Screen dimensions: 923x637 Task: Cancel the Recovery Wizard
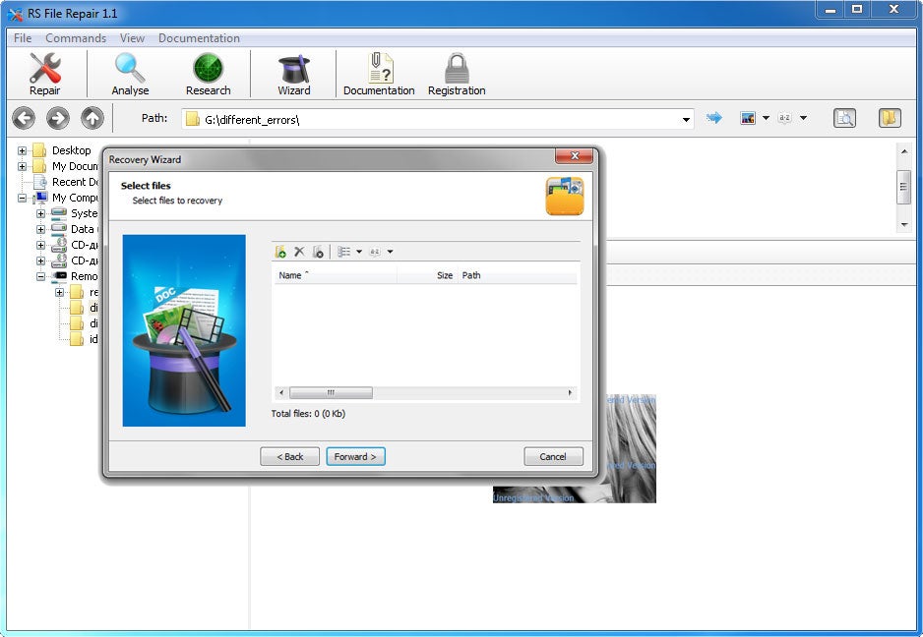point(553,456)
